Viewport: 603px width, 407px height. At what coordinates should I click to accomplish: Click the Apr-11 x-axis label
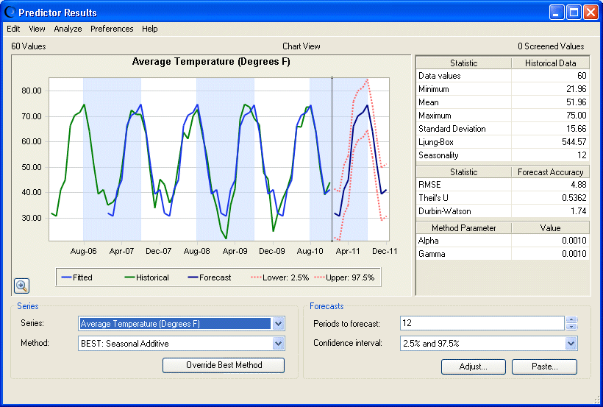348,251
